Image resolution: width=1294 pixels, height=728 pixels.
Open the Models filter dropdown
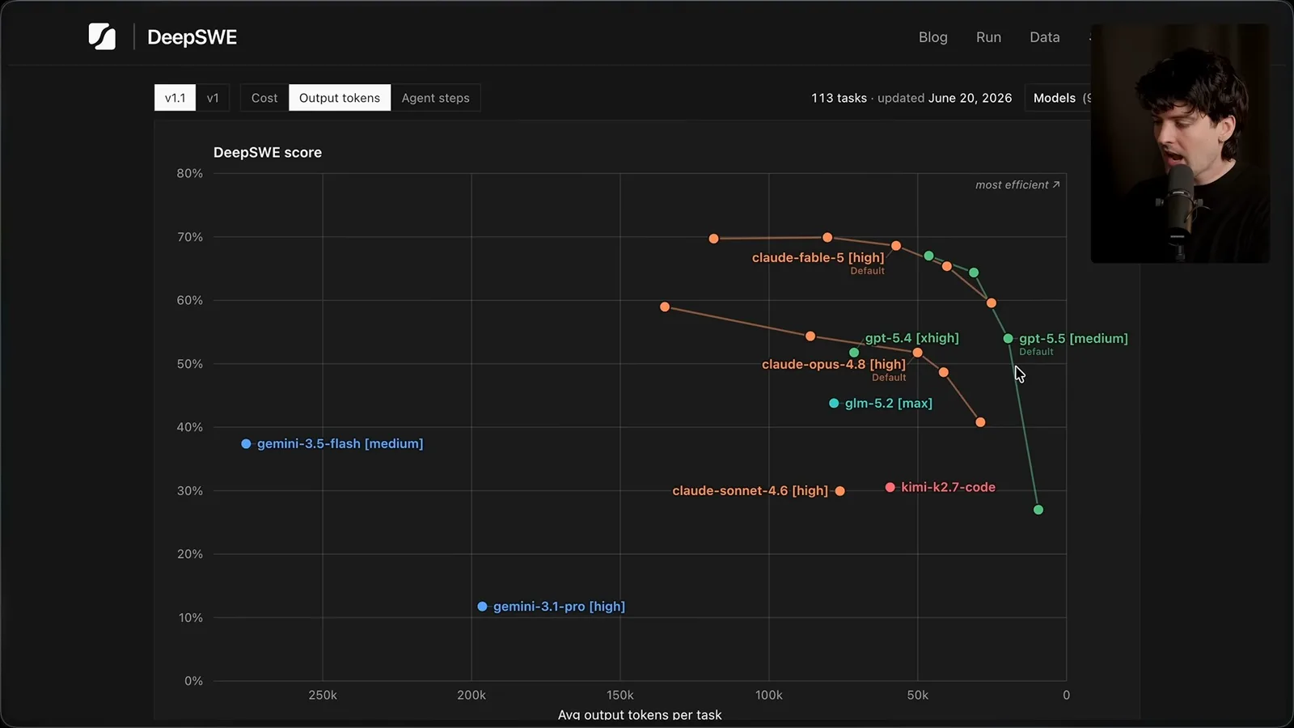[1058, 98]
